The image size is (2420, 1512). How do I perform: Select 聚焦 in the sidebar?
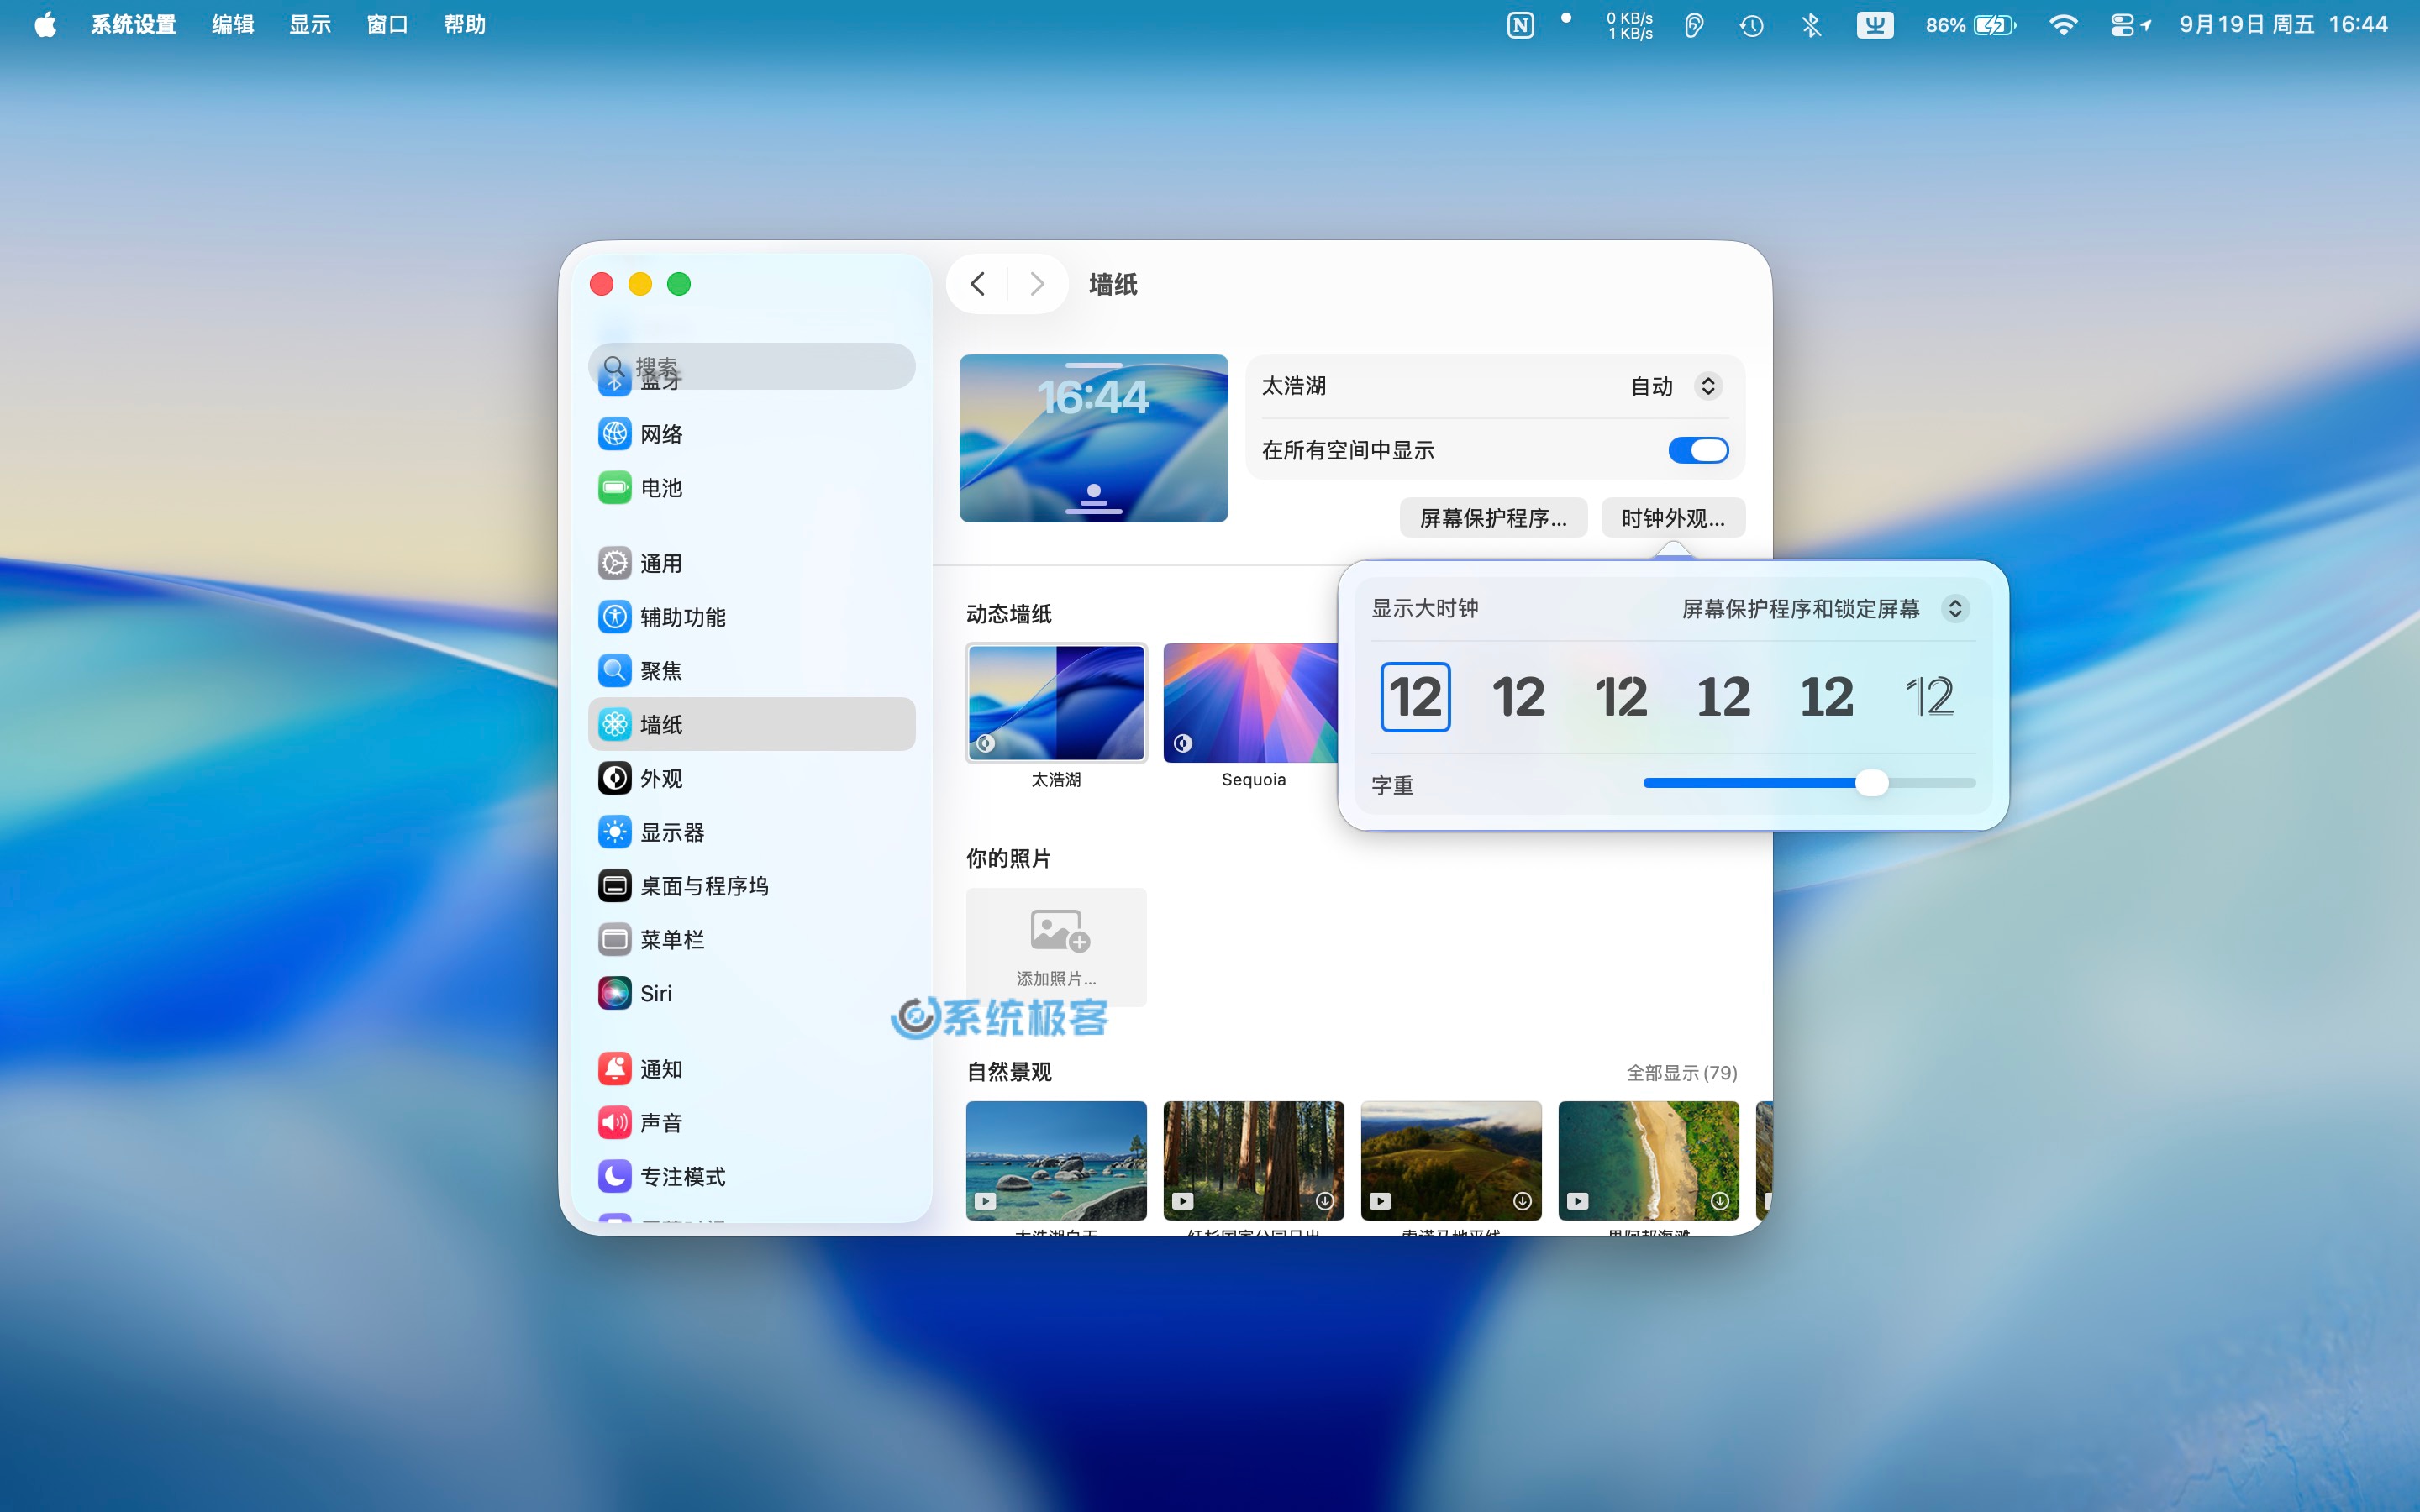point(751,671)
